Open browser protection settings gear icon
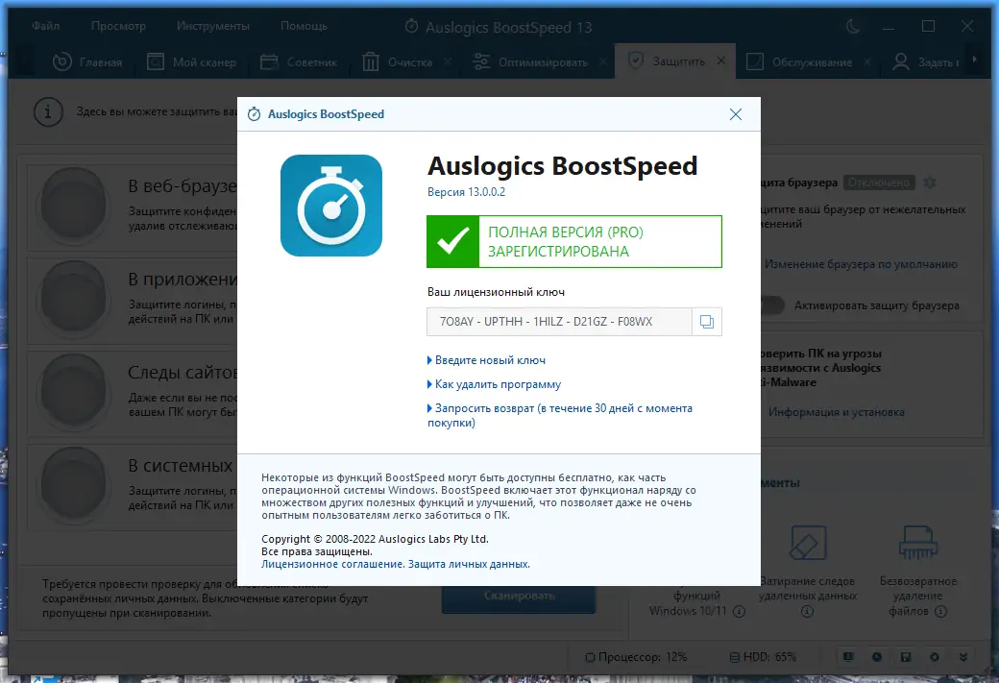This screenshot has width=999, height=683. point(931,183)
